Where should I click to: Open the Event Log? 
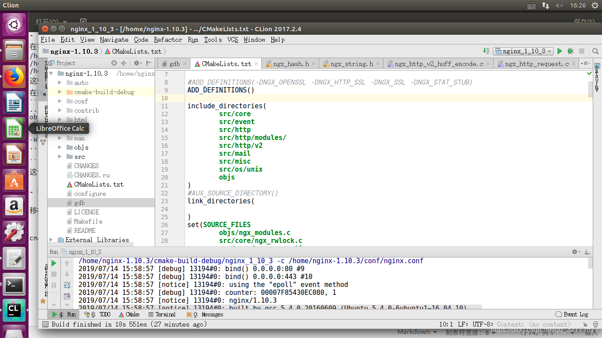click(572, 315)
